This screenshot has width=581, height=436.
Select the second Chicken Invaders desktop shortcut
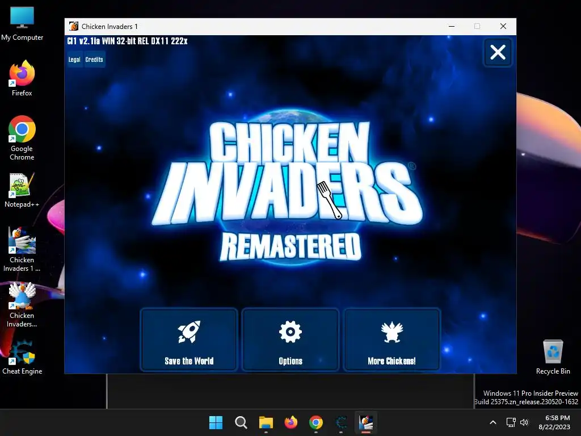22,305
